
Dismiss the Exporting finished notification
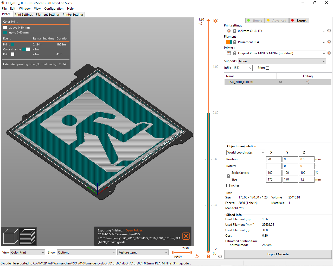(186, 236)
